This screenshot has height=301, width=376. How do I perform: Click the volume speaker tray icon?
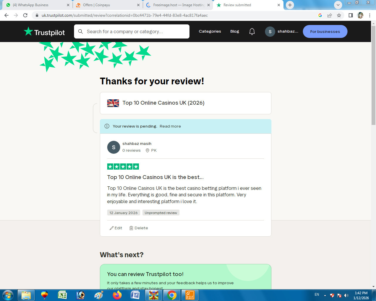(x=346, y=295)
